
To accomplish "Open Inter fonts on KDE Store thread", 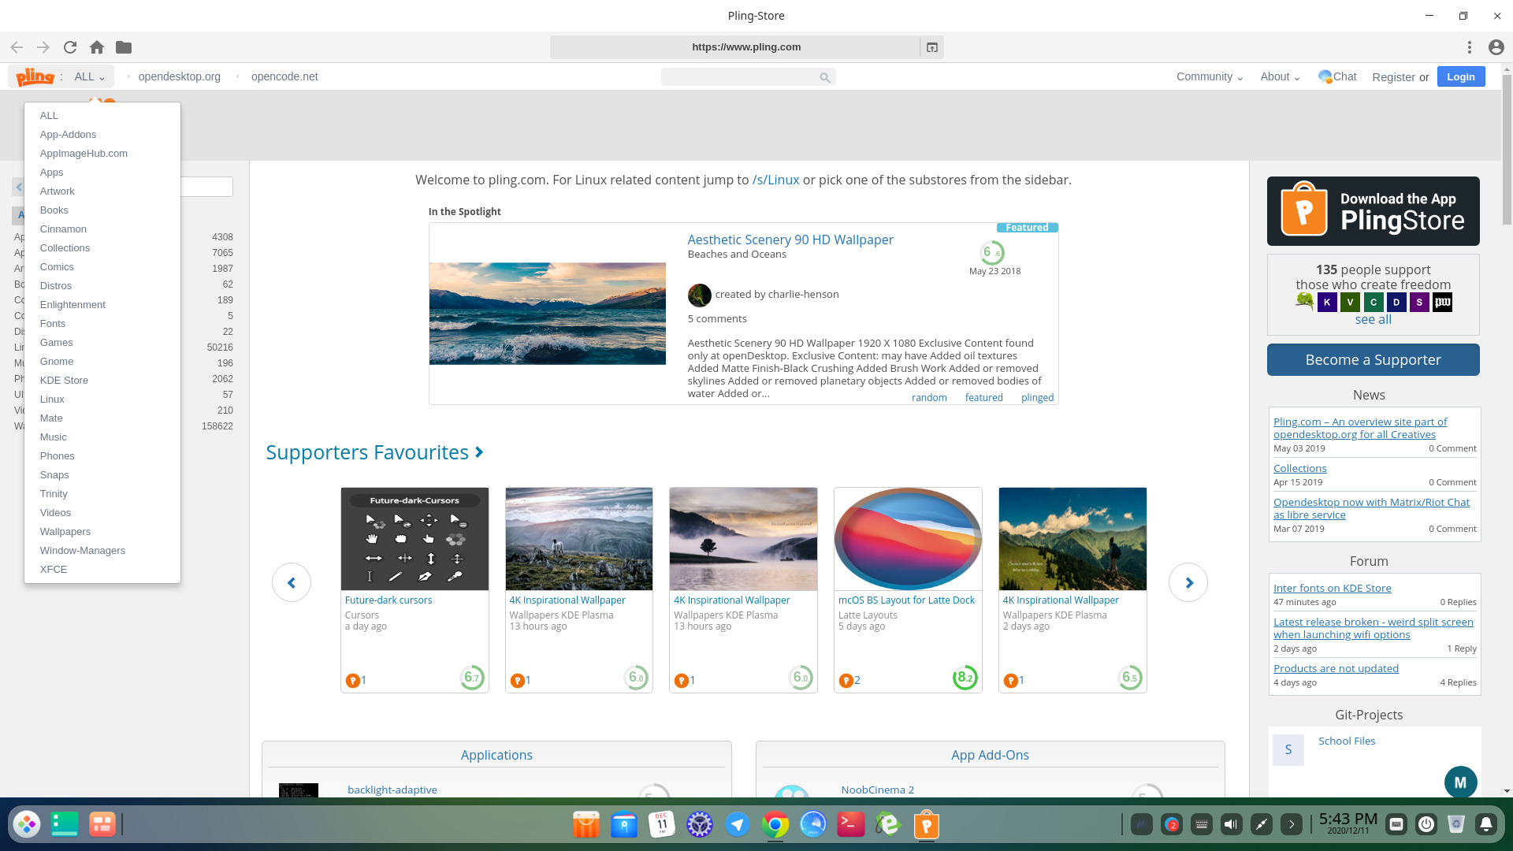I will pos(1332,589).
